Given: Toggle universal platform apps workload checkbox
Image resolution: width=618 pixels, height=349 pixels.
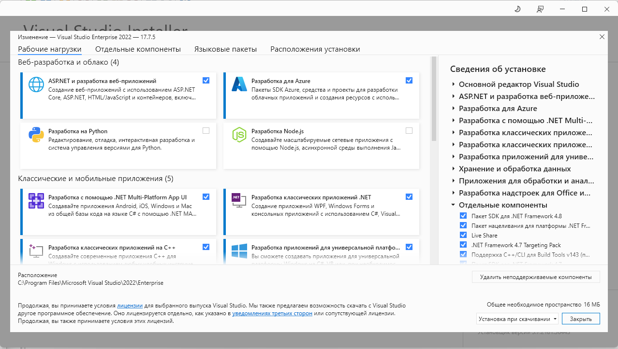Looking at the screenshot, I should click(x=409, y=247).
